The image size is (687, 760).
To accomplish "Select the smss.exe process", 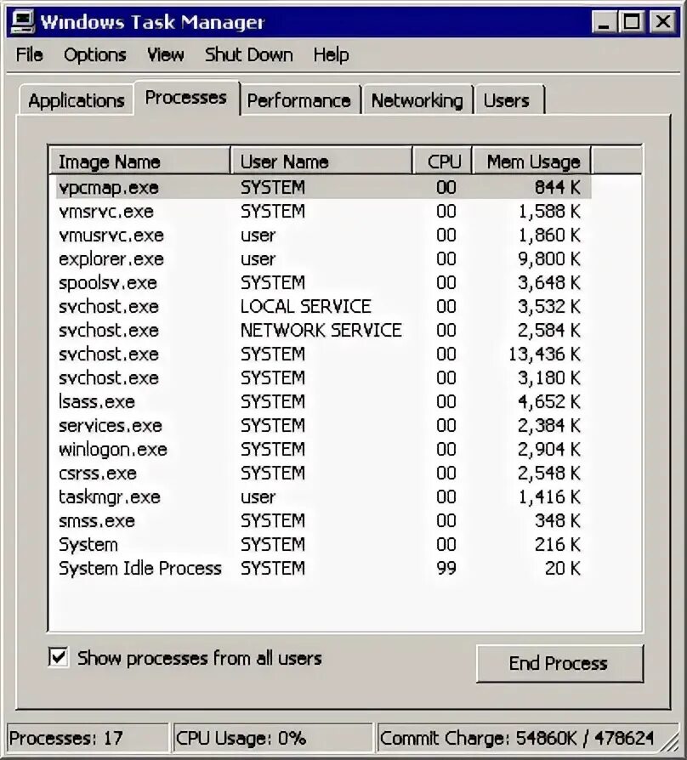I will click(324, 520).
